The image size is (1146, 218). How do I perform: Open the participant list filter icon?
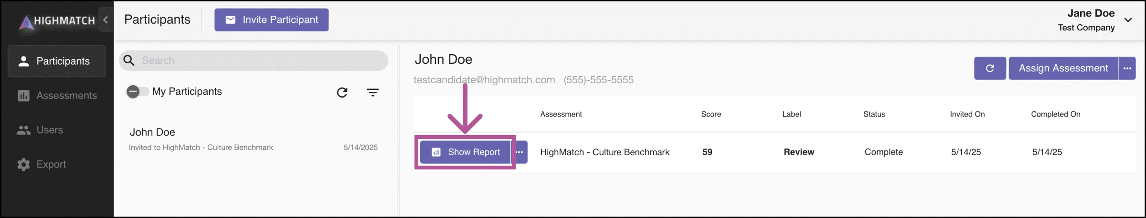coord(372,92)
